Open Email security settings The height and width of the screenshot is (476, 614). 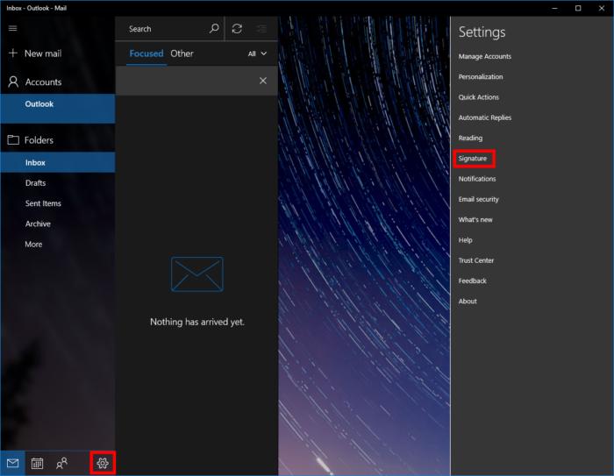pos(479,199)
